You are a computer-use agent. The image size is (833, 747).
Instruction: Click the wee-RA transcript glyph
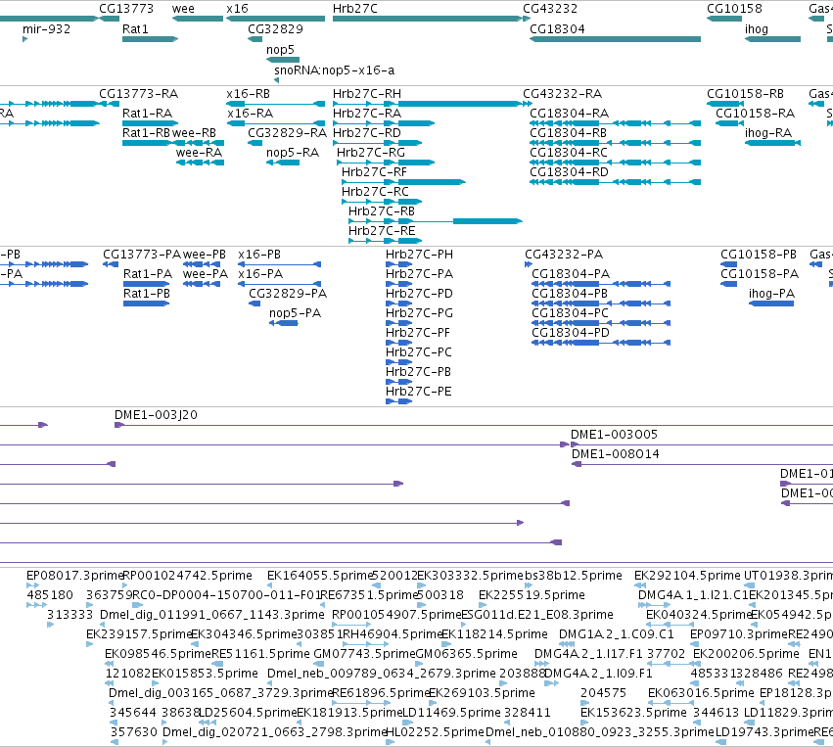201,163
